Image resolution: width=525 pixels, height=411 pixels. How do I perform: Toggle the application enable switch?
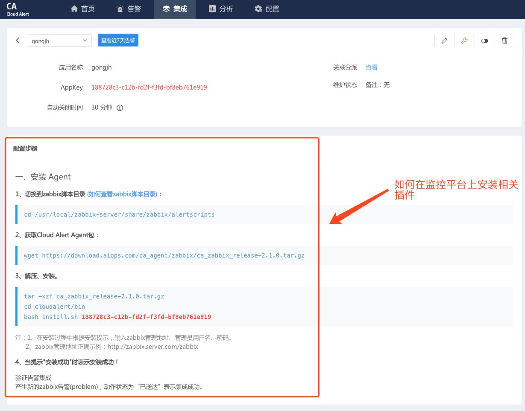484,41
